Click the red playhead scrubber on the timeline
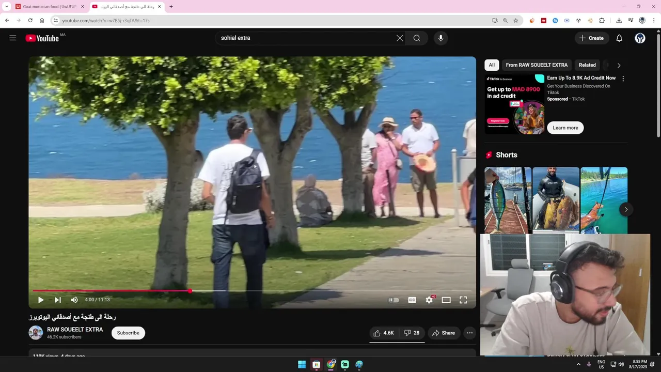 click(190, 291)
